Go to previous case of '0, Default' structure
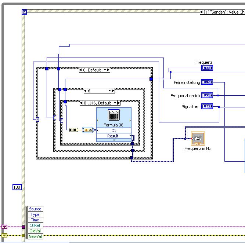The width and height of the screenshot is (245, 243). coord(80,70)
